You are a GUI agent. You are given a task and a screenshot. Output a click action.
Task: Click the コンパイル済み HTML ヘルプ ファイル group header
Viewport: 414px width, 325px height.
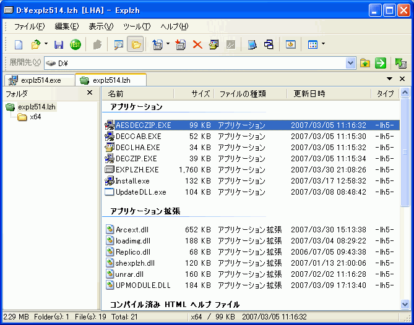pyautogui.click(x=175, y=305)
